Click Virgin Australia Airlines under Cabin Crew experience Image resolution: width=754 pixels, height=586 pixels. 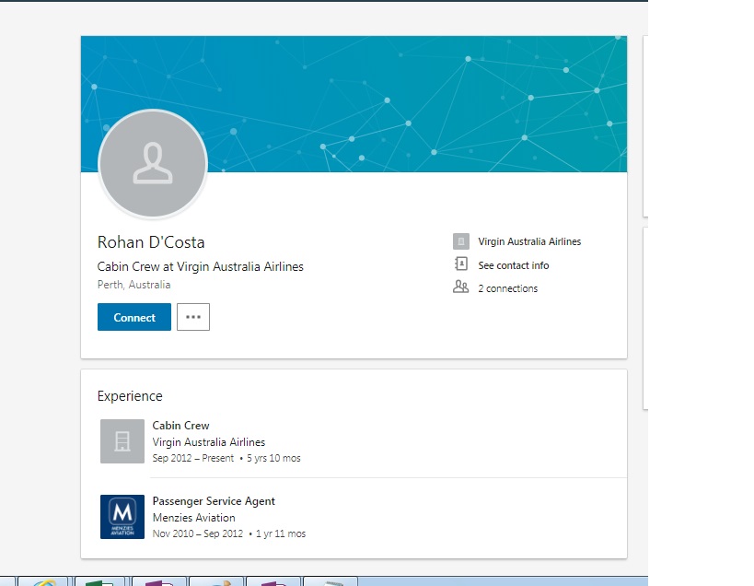point(208,442)
